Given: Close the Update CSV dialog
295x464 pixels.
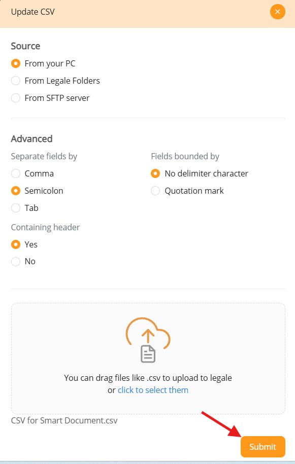Looking at the screenshot, I should [278, 12].
